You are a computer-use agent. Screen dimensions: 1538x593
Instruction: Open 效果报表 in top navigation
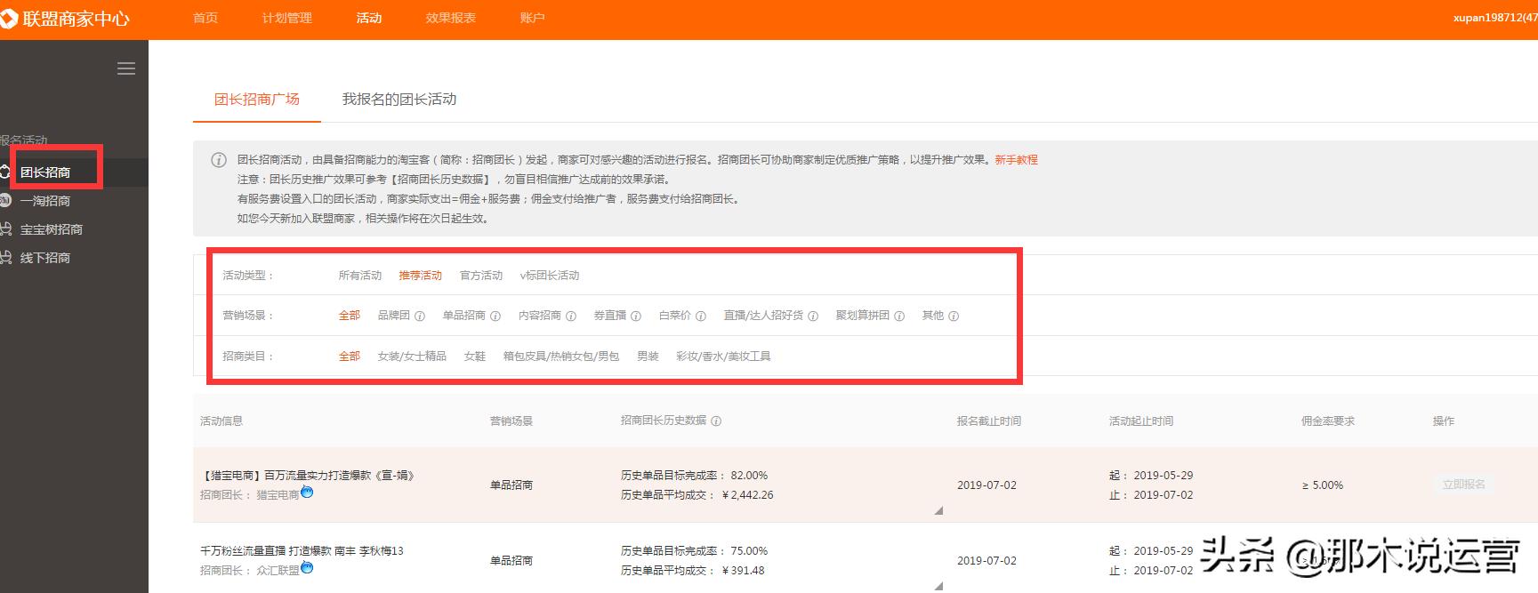451,18
